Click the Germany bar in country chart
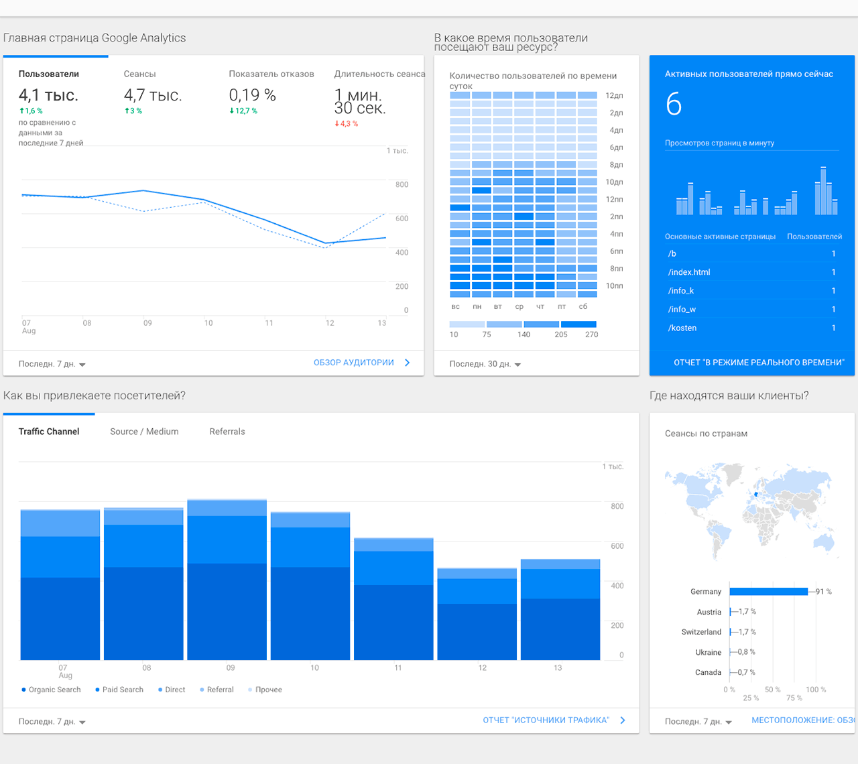This screenshot has width=858, height=764. [x=768, y=592]
